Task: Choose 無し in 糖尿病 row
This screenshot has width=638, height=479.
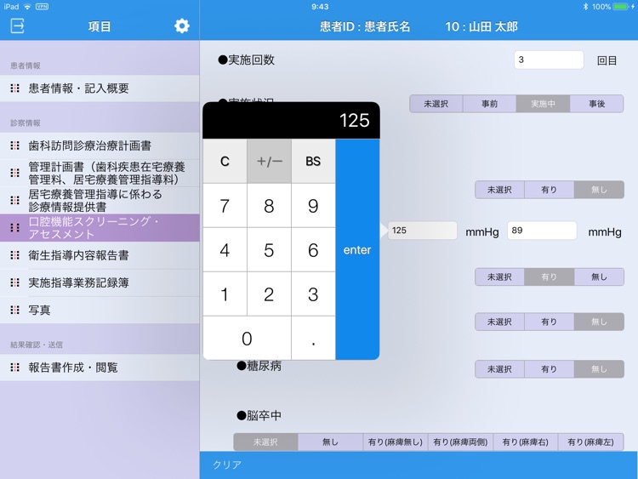Action: 599,369
